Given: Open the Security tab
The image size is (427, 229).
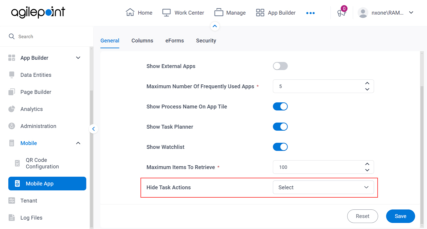Looking at the screenshot, I should pyautogui.click(x=206, y=41).
